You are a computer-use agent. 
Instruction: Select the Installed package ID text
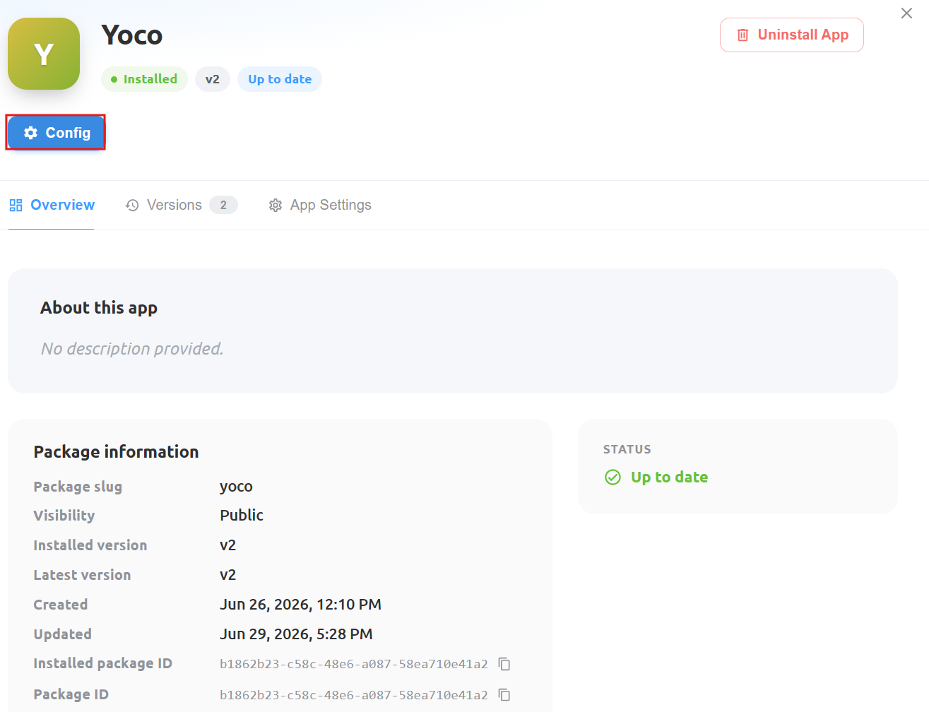354,664
